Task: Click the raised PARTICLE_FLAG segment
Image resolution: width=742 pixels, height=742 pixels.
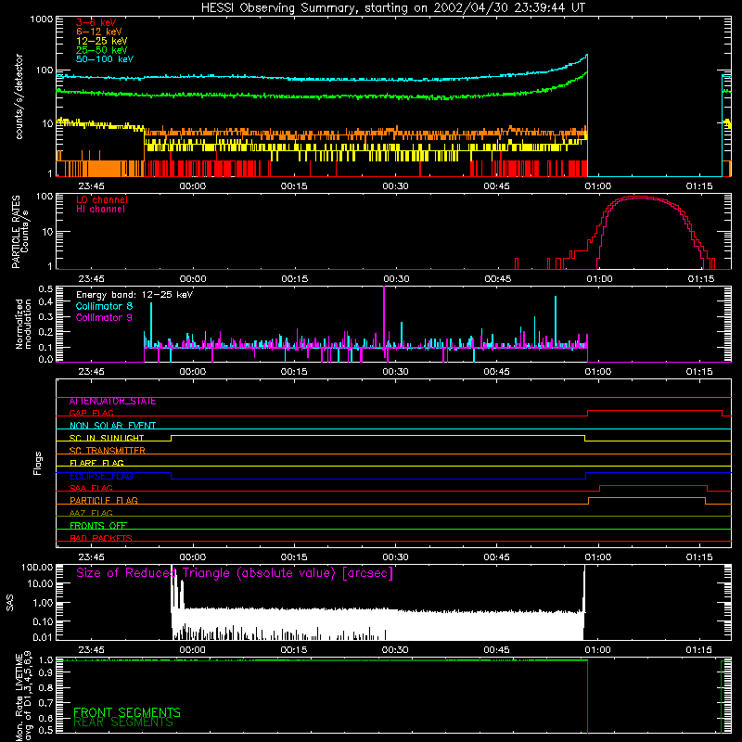Action: pos(646,498)
